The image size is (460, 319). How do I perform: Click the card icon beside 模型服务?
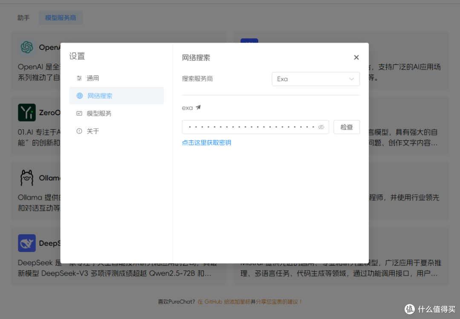[x=79, y=113]
